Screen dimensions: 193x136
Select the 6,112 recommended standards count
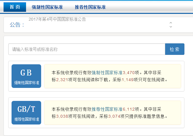129,109
